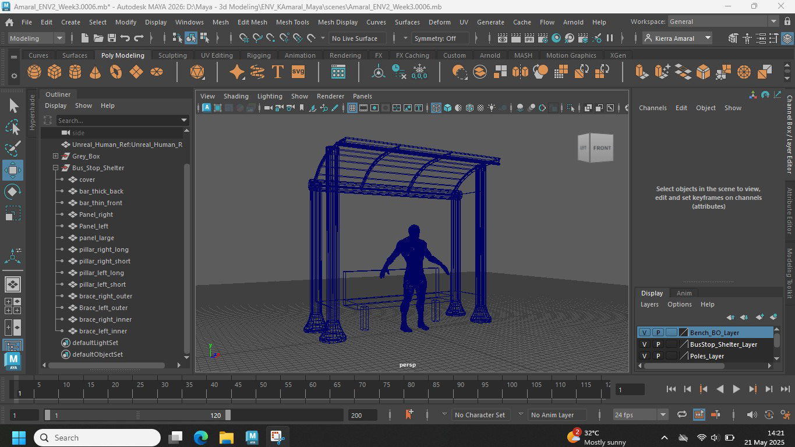Click the polygon cube shelf icon

(x=55, y=72)
